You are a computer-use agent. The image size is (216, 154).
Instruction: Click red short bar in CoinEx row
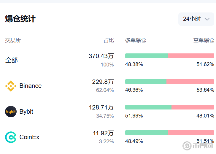(191, 133)
